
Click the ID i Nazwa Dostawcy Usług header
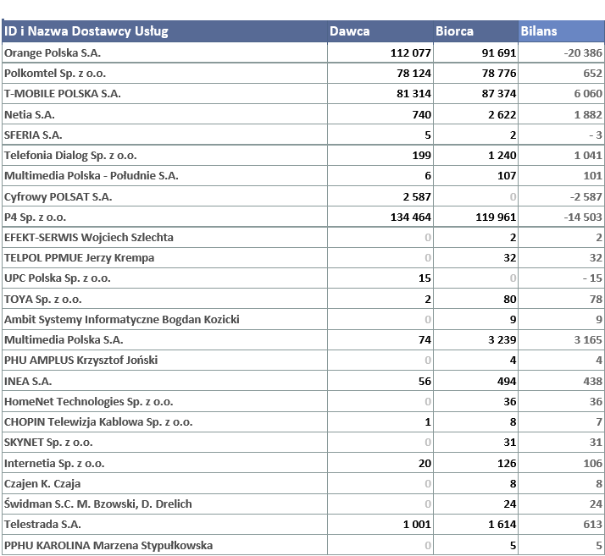pos(86,31)
